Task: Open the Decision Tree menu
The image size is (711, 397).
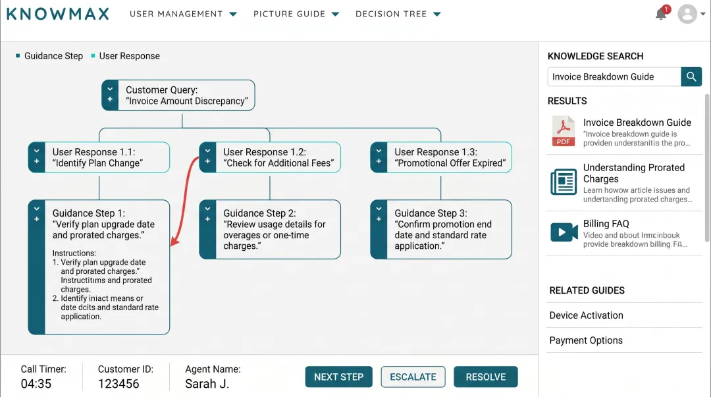Action: tap(398, 14)
